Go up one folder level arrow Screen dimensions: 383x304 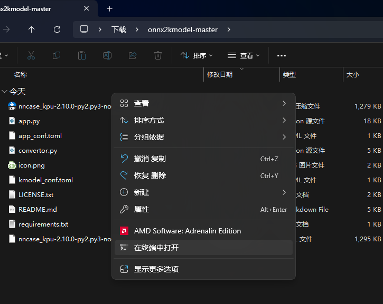tap(32, 30)
